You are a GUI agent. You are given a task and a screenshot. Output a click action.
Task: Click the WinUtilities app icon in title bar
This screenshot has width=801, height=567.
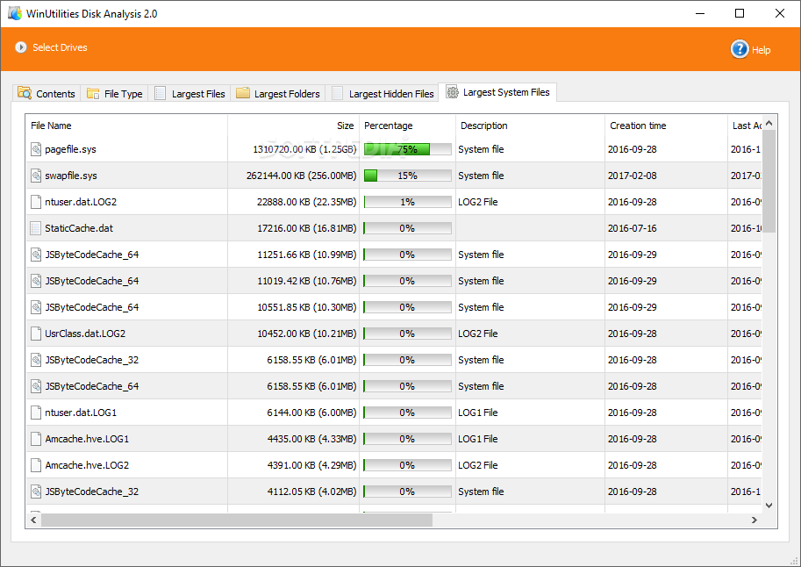click(x=15, y=13)
